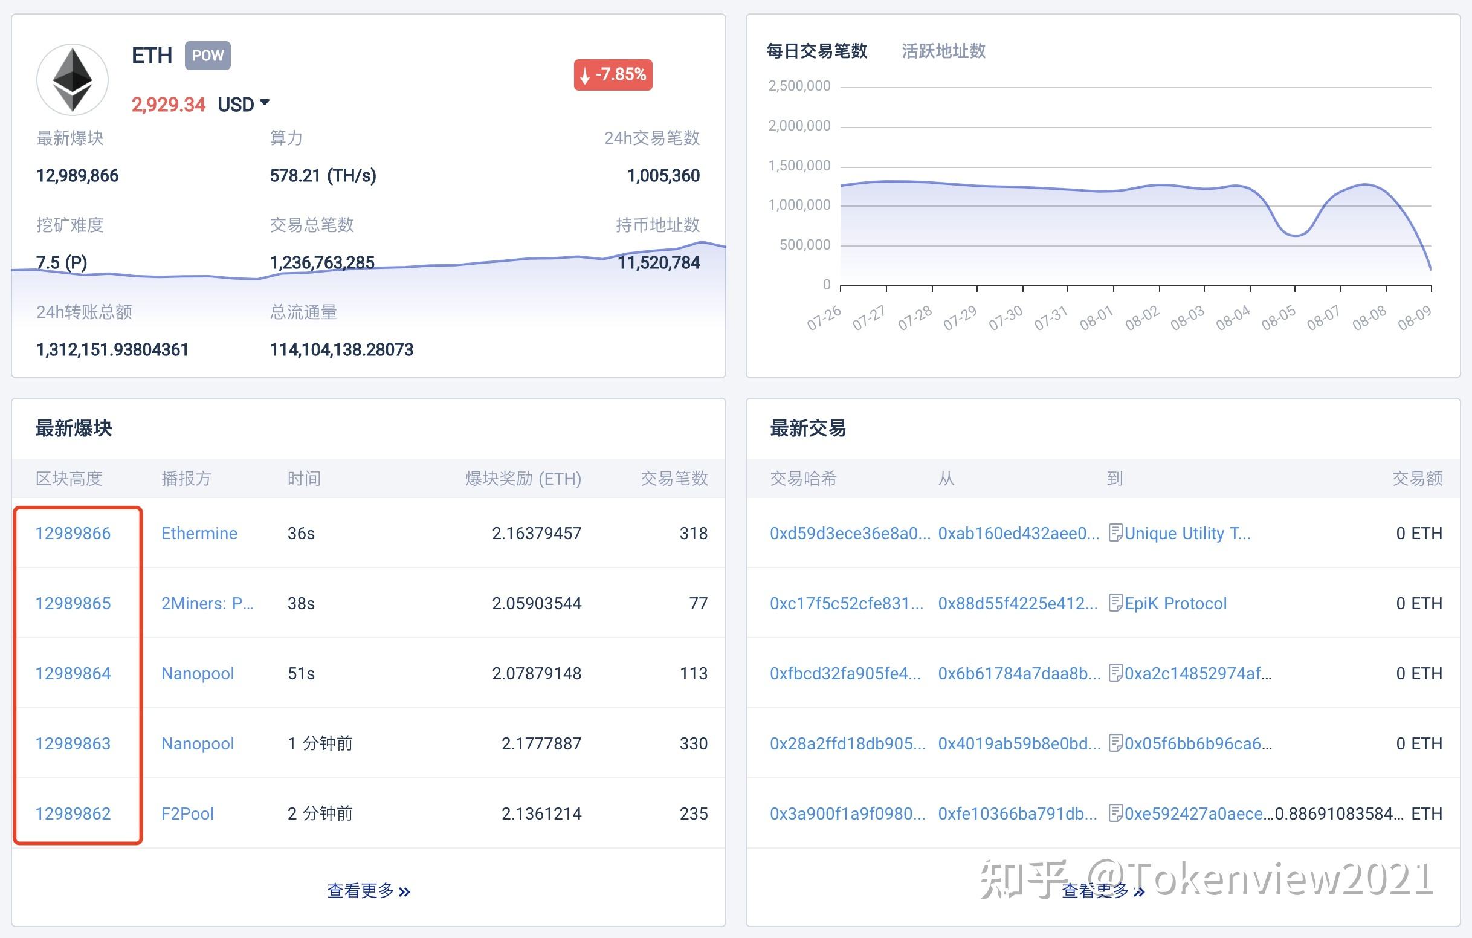Image resolution: width=1472 pixels, height=938 pixels.
Task: Click the 区块高度 column header
Action: point(68,478)
